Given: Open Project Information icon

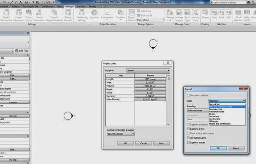Looking at the screenshot, I should [x=6, y=15].
